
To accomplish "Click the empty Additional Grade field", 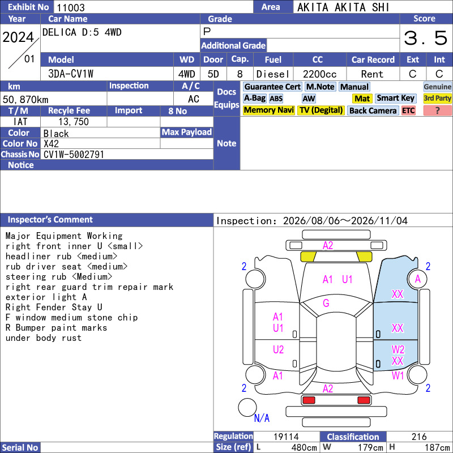I will tap(333, 45).
